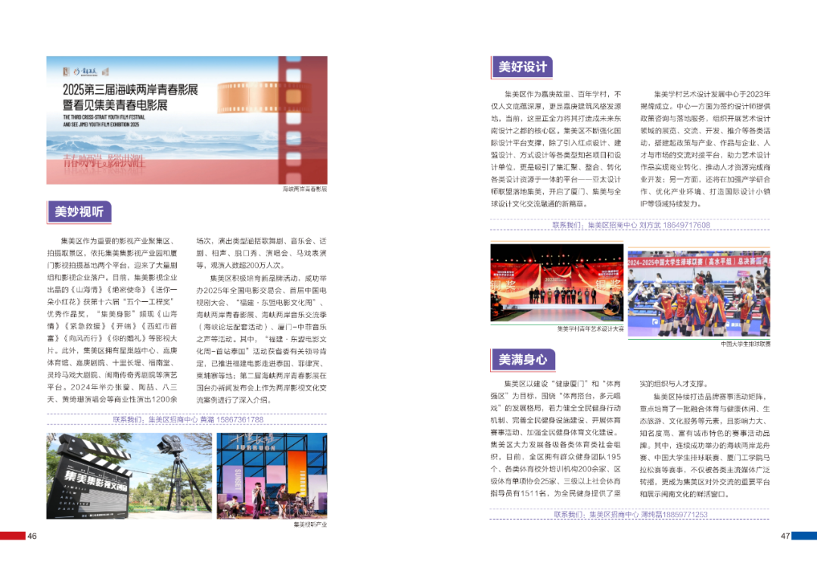
Task: Click contact line with phone 18649717608
Action: 631,225
